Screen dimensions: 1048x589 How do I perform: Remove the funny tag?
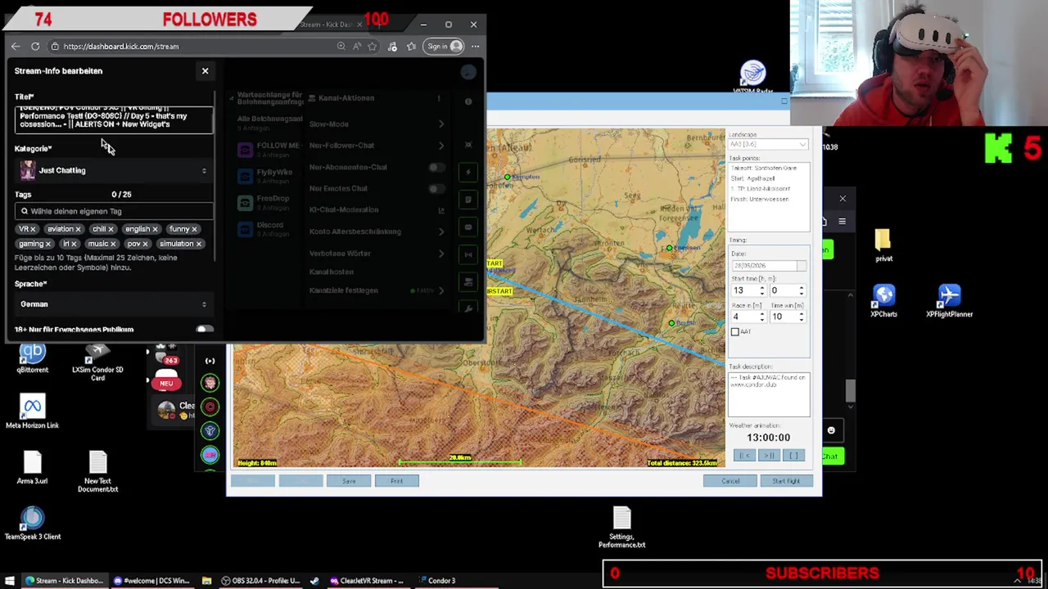point(194,230)
